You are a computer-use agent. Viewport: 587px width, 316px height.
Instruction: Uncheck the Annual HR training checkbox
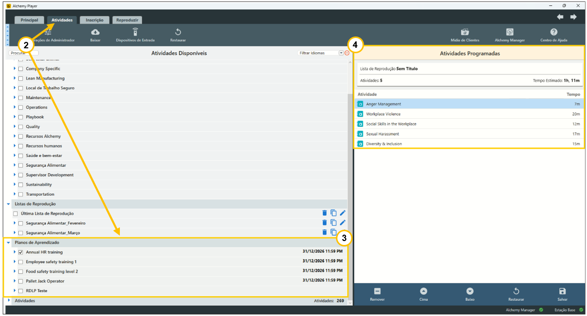[x=21, y=252]
